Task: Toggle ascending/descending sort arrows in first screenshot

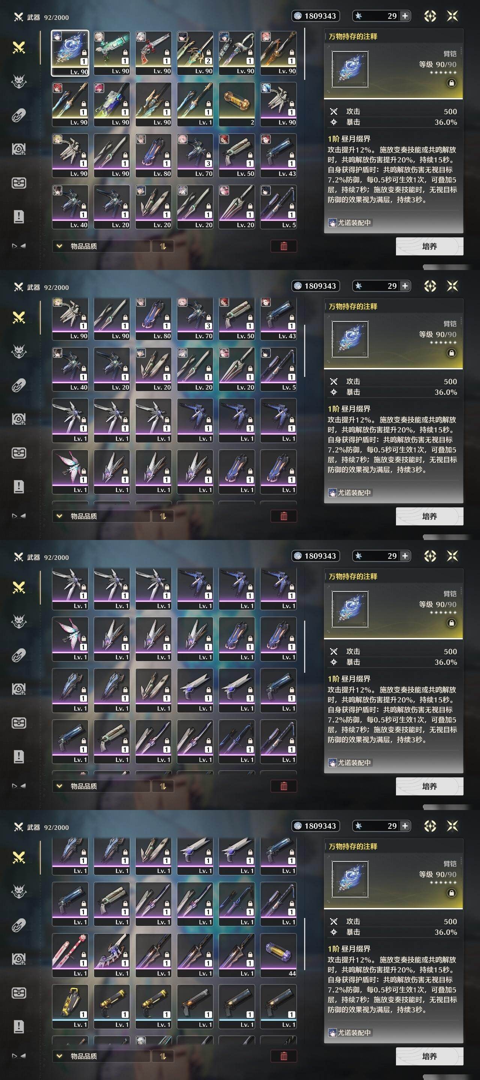Action: (x=163, y=246)
